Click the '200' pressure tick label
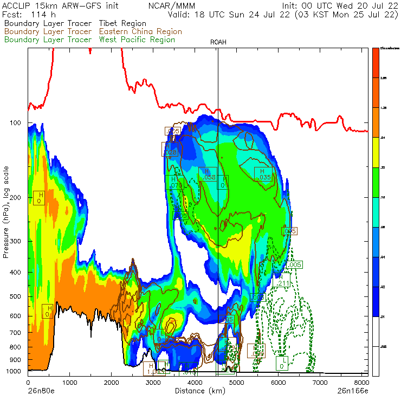This screenshot has height=401, width=401. click(x=15, y=198)
